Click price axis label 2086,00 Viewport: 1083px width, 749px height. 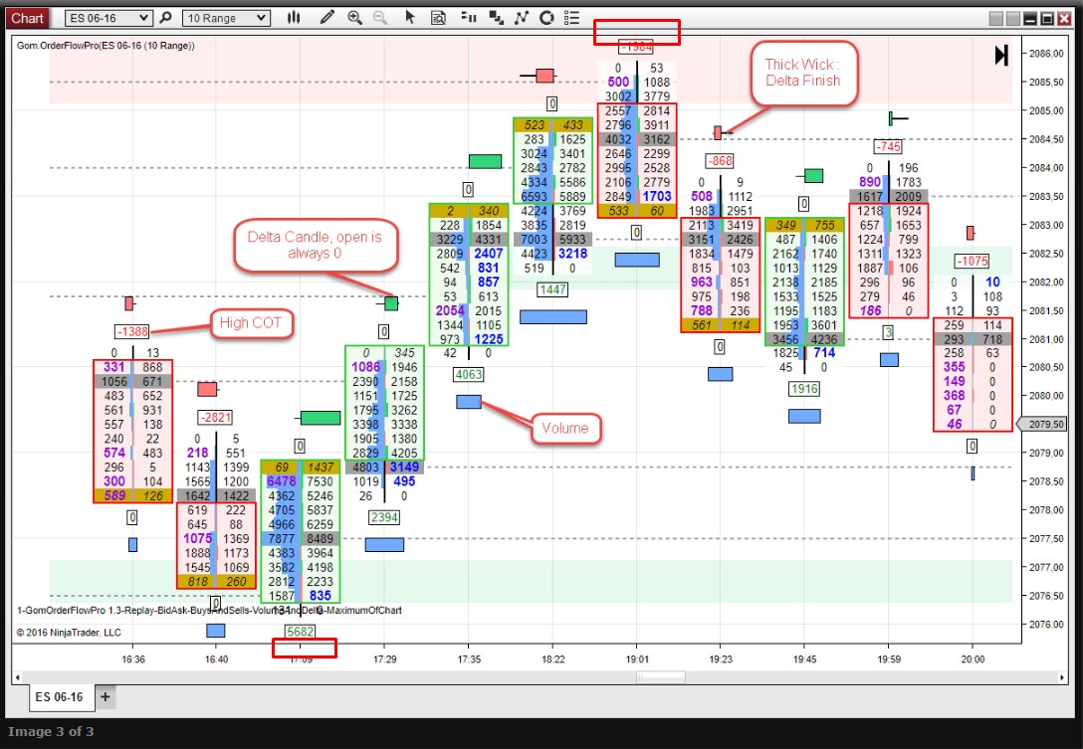click(x=1046, y=54)
